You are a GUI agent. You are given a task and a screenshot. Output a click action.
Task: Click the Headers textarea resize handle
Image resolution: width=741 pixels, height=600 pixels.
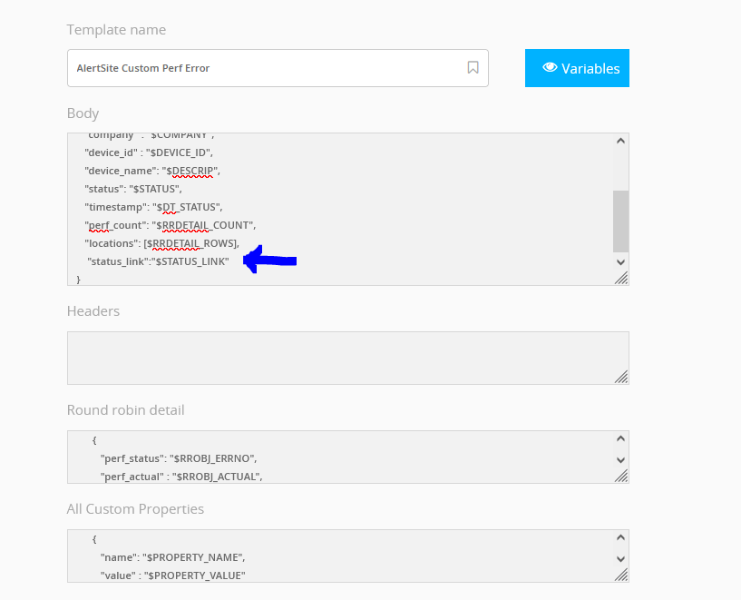tap(621, 377)
